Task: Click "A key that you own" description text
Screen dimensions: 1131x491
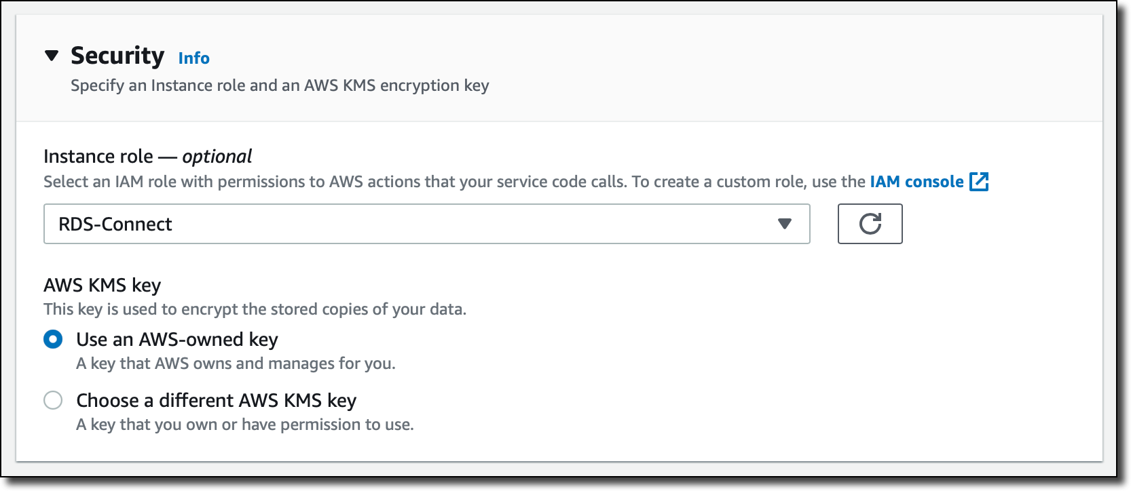Action: pyautogui.click(x=244, y=425)
